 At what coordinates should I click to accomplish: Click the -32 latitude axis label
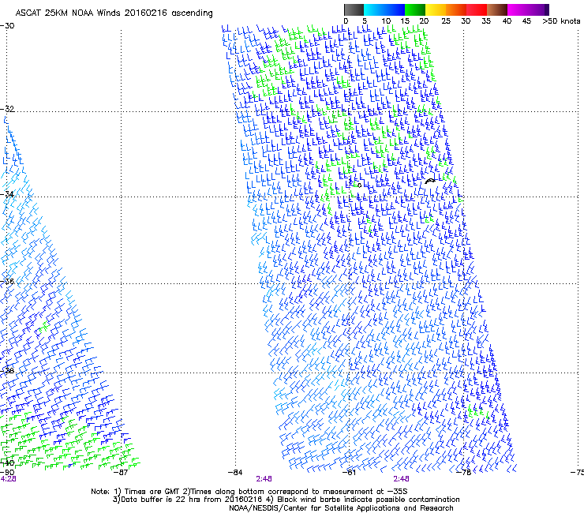click(x=7, y=109)
